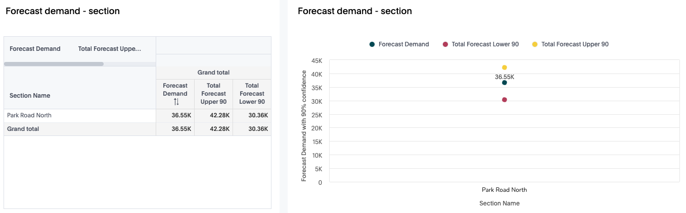
Task: Select the Forecast Demand field well
Action: pyautogui.click(x=35, y=49)
